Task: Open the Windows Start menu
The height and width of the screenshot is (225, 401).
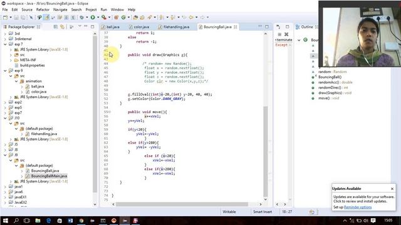Action: [x=6, y=221]
